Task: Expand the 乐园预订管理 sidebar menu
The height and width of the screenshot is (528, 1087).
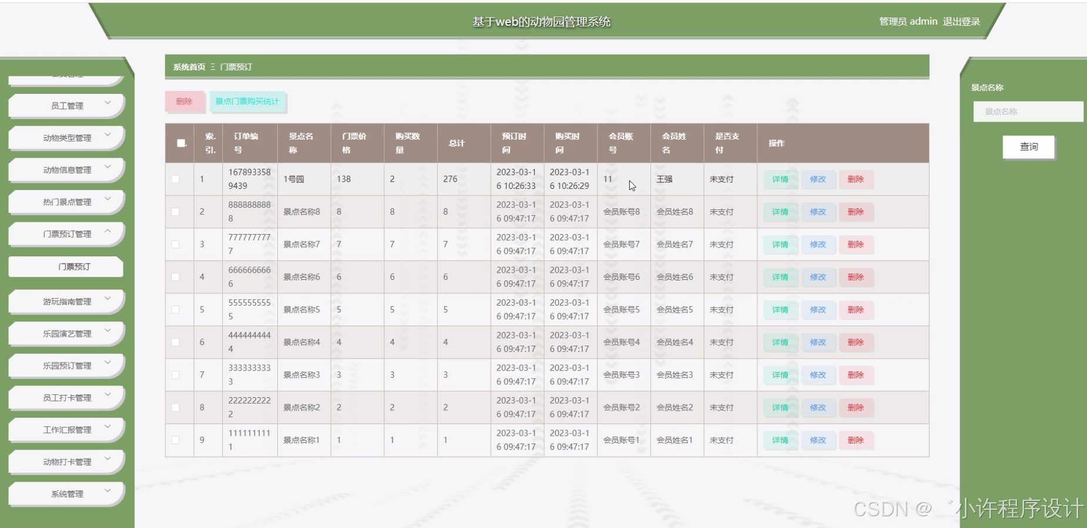Action: point(66,365)
